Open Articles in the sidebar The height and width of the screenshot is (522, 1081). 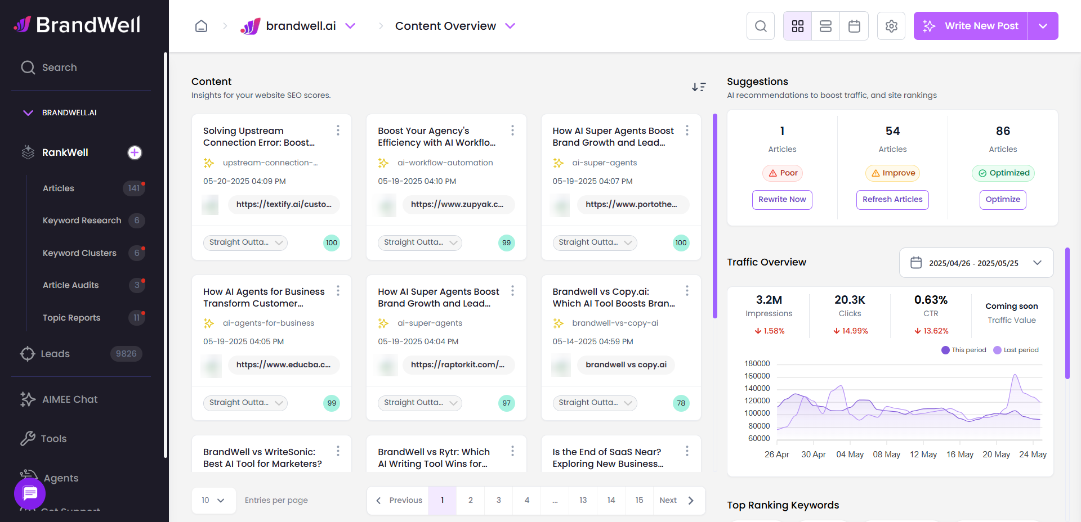(59, 188)
